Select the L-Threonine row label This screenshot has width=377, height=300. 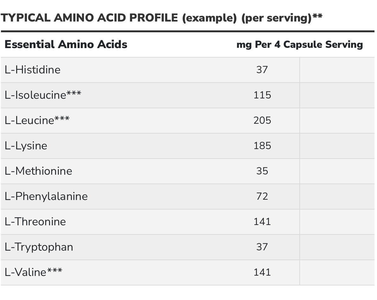[x=35, y=222]
